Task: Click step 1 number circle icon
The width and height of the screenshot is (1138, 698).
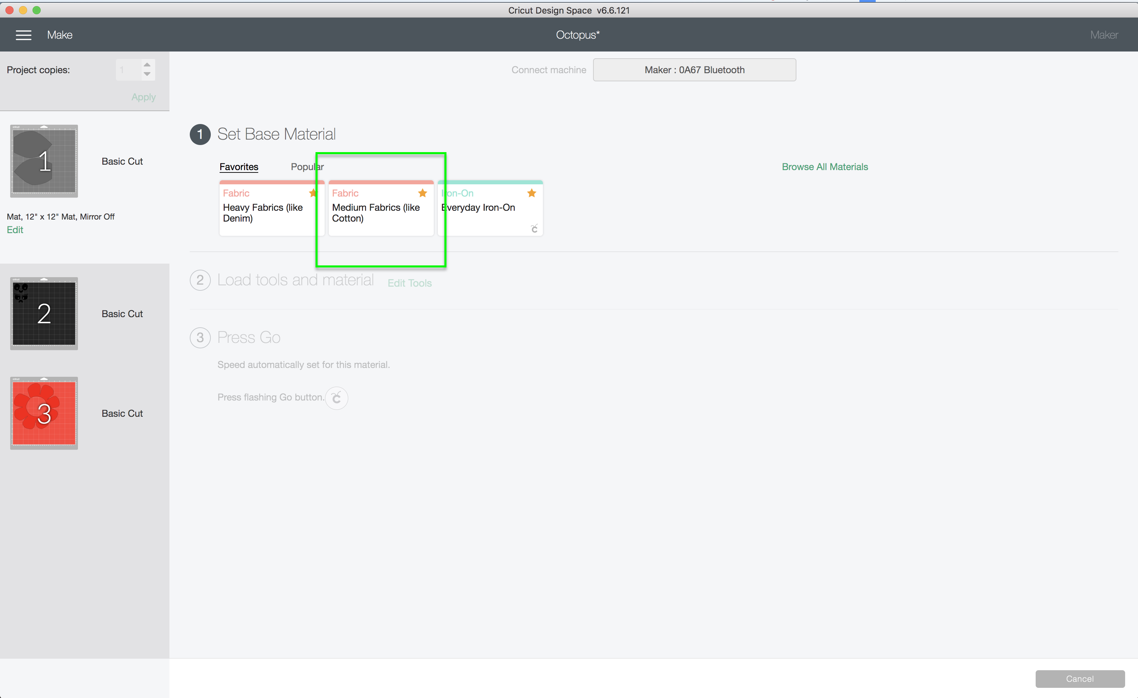Action: pos(200,134)
